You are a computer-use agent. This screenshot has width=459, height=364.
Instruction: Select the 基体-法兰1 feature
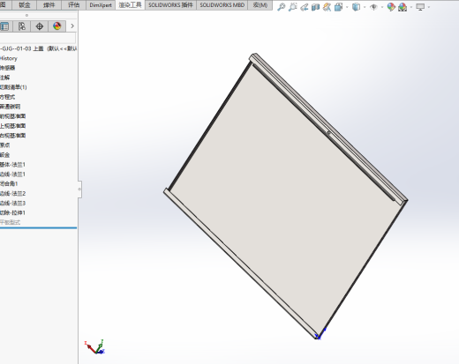tap(13, 165)
